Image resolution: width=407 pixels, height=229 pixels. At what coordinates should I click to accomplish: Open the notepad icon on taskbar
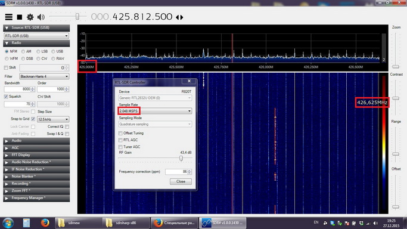coord(26,223)
